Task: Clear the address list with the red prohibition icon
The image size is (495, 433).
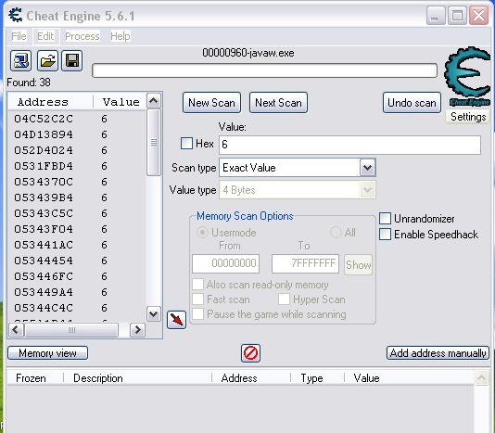Action: pyautogui.click(x=250, y=353)
